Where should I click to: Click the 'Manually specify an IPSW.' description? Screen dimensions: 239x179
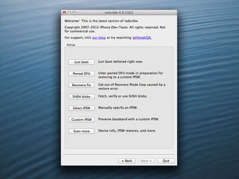click(118, 108)
